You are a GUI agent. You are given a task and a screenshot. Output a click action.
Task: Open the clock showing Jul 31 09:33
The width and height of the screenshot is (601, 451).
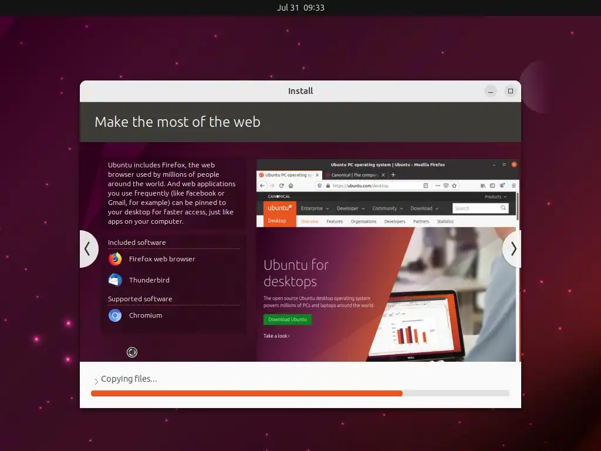click(300, 8)
